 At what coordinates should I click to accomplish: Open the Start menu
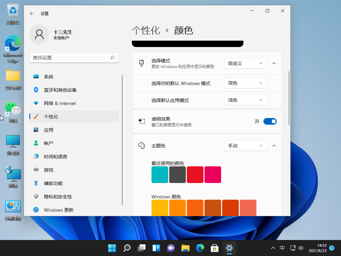click(112, 248)
